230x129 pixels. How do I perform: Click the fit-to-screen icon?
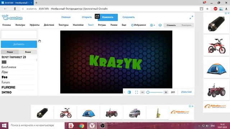coord(137,92)
